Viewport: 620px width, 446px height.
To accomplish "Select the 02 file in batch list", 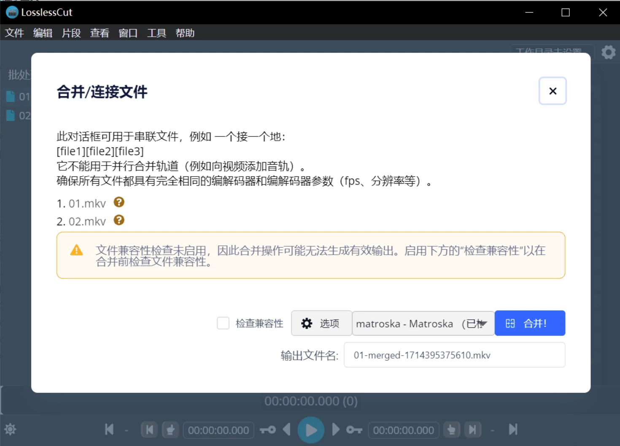I will point(19,115).
